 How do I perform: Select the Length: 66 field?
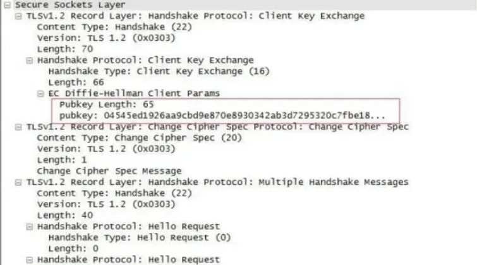coord(76,83)
